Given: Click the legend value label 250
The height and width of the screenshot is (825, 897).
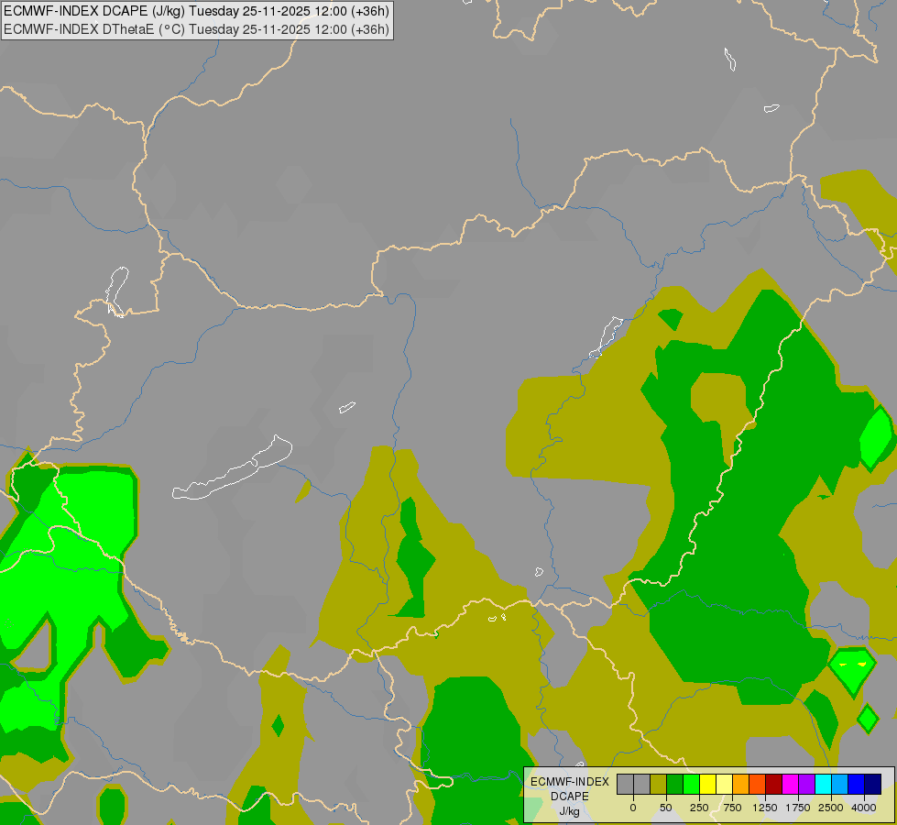Looking at the screenshot, I should point(699,808).
